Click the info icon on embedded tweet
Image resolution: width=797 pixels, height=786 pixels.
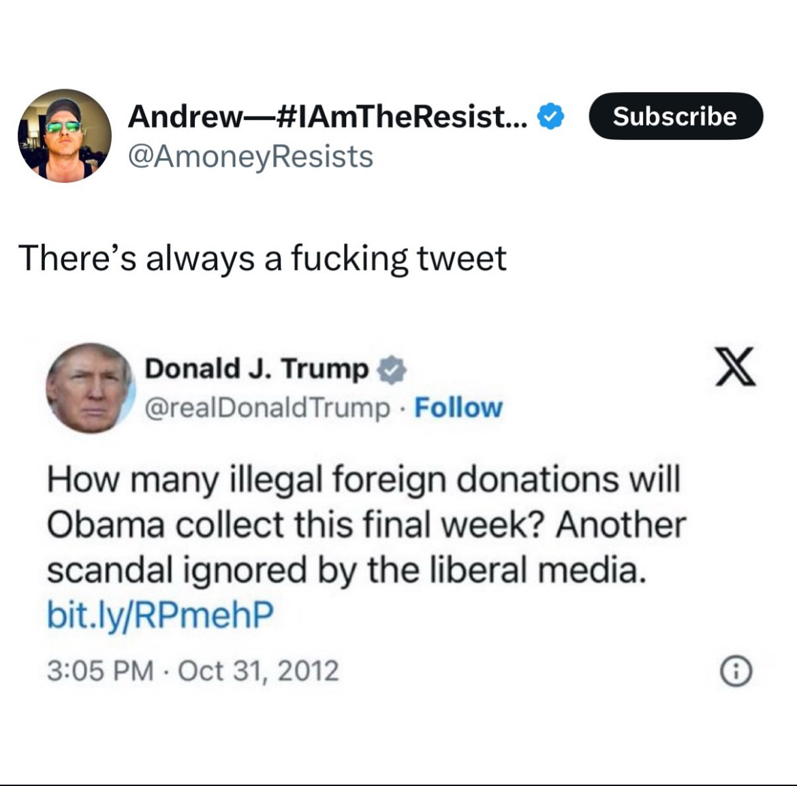pyautogui.click(x=736, y=671)
